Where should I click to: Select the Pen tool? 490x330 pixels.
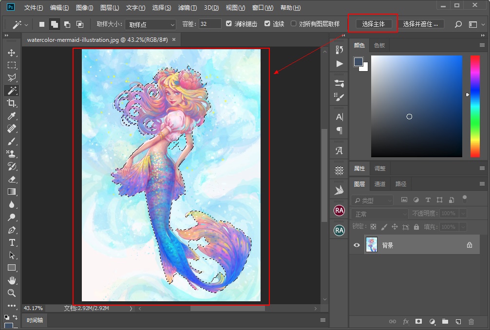12,230
